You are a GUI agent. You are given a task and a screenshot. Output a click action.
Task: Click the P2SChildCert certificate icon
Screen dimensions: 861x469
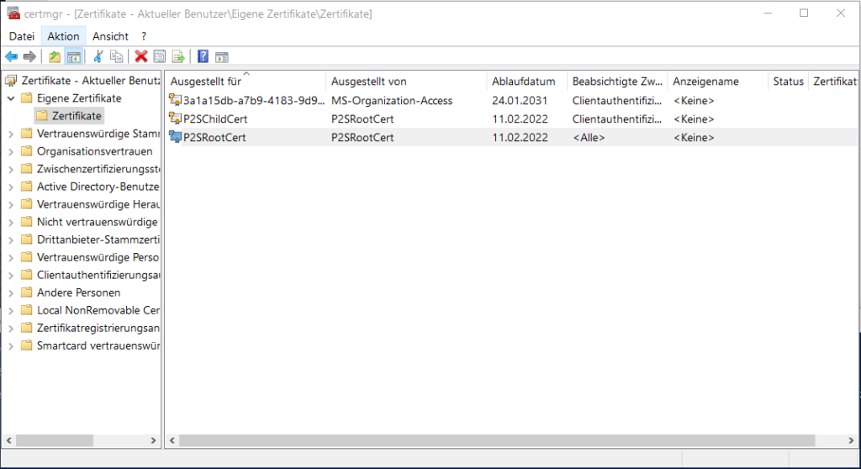[x=175, y=118]
